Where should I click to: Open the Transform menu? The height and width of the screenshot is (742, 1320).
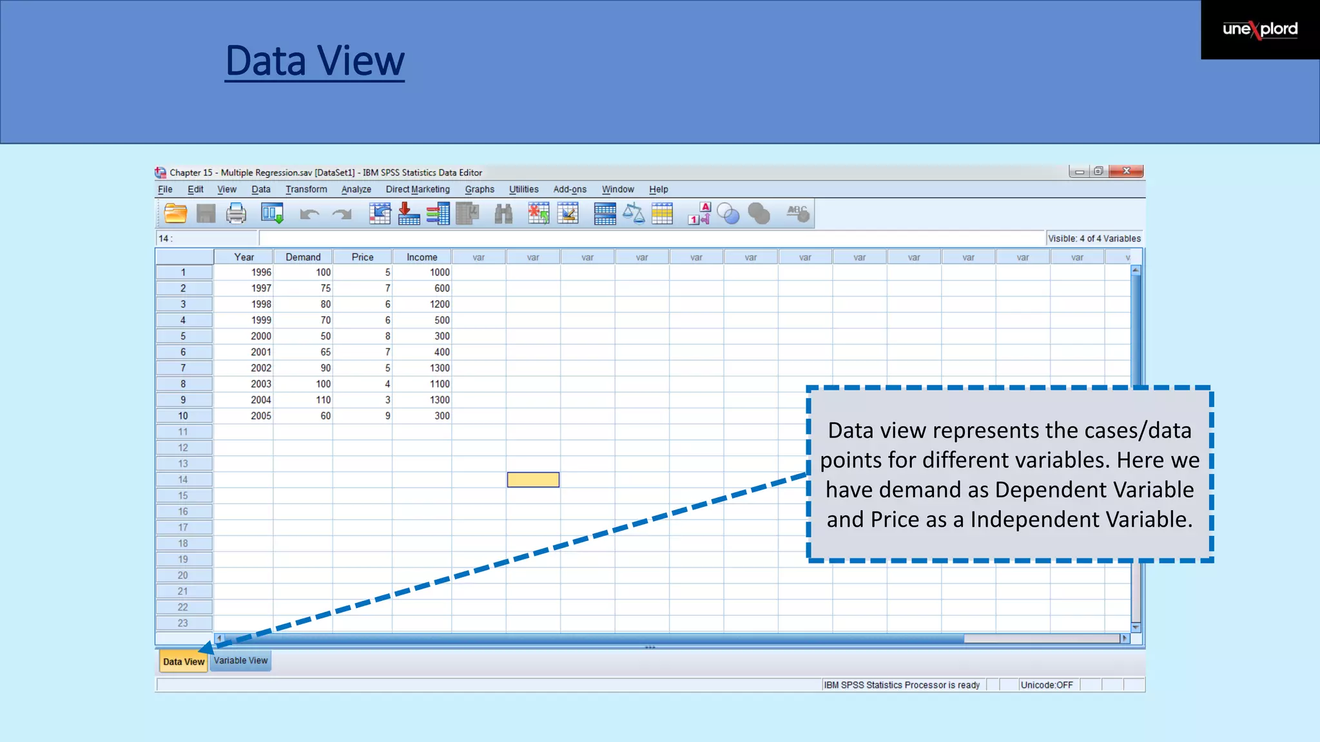coord(306,189)
